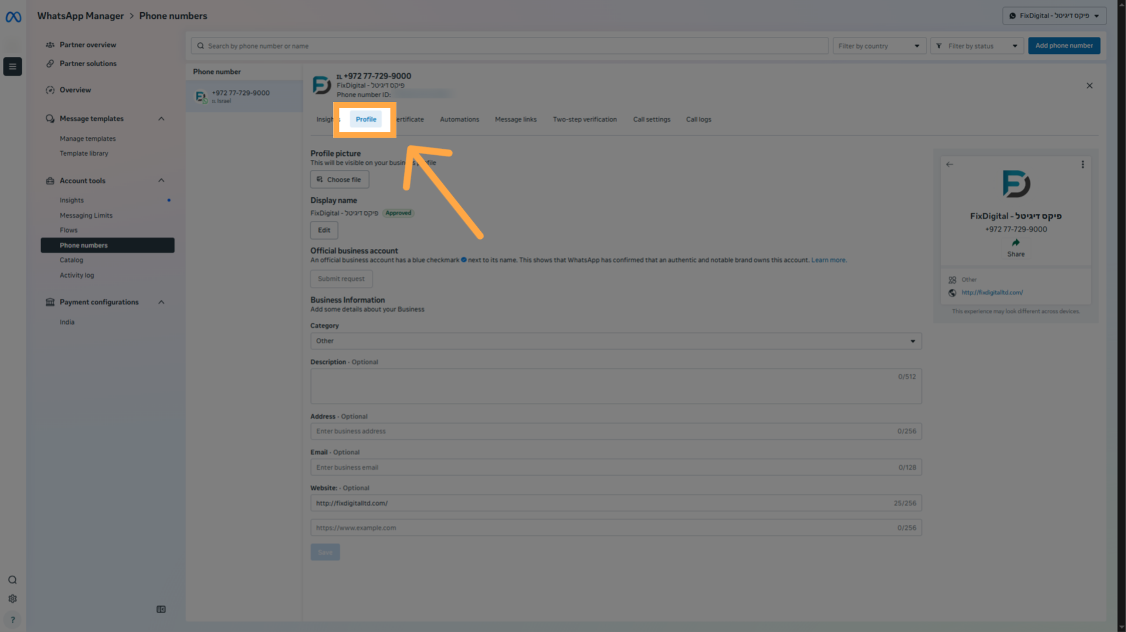Open Flows in sidebar
The width and height of the screenshot is (1126, 632).
(x=68, y=230)
